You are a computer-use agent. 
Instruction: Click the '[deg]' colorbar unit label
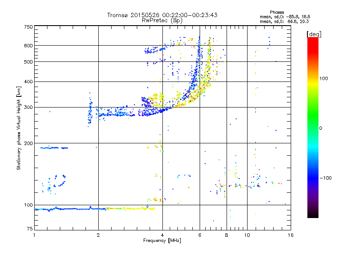[x=314, y=34]
